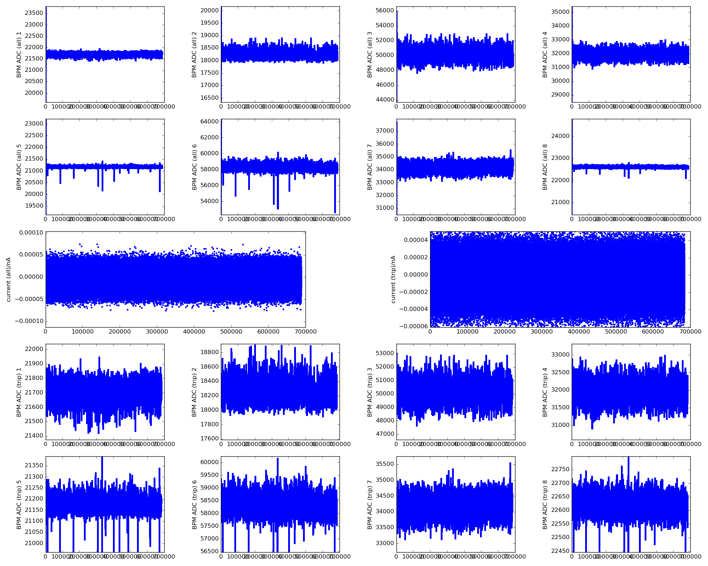Click the 23500 tick on BPM ADC (all) 1
The height and width of the screenshot is (566, 708).
pyautogui.click(x=34, y=13)
